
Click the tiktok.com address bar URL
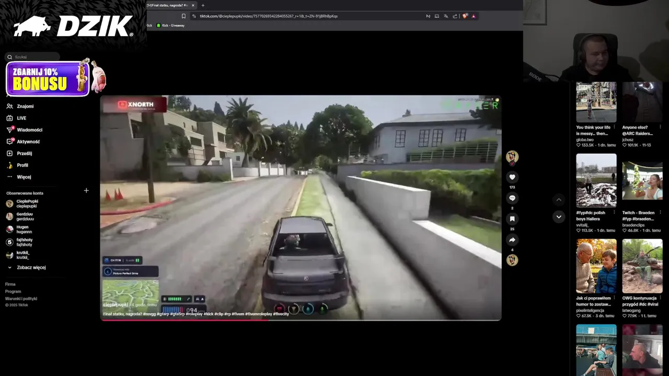[x=269, y=16]
